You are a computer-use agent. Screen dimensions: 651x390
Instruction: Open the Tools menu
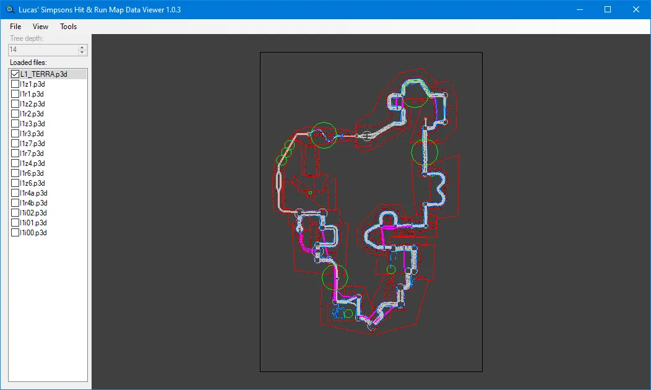click(x=68, y=27)
